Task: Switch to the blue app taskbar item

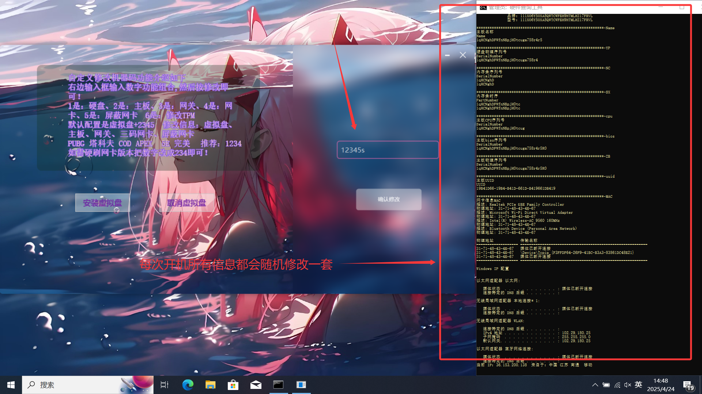Action: (x=301, y=385)
